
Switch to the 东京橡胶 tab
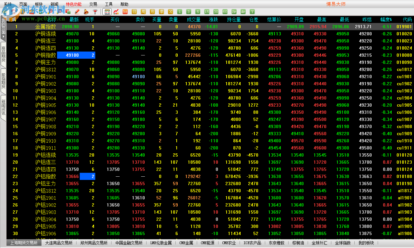277,243
